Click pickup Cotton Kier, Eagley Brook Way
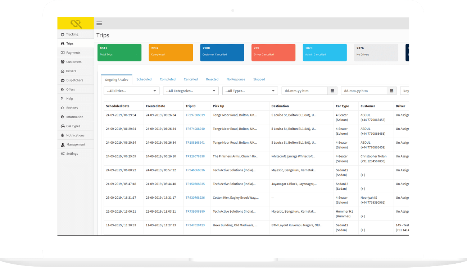 (236, 198)
